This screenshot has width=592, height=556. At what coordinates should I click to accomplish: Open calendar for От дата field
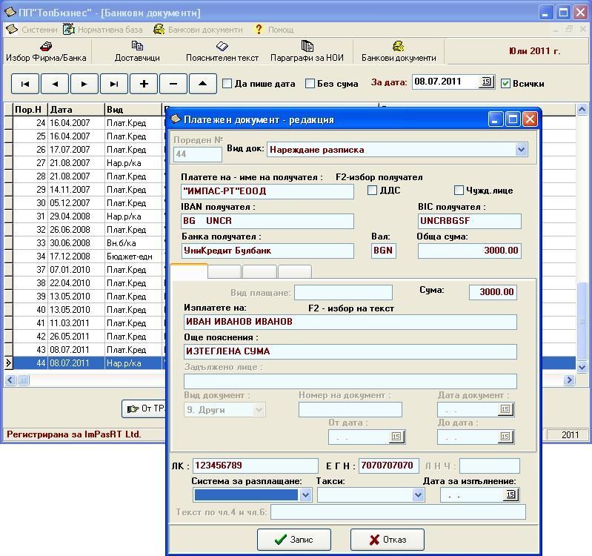pyautogui.click(x=396, y=437)
